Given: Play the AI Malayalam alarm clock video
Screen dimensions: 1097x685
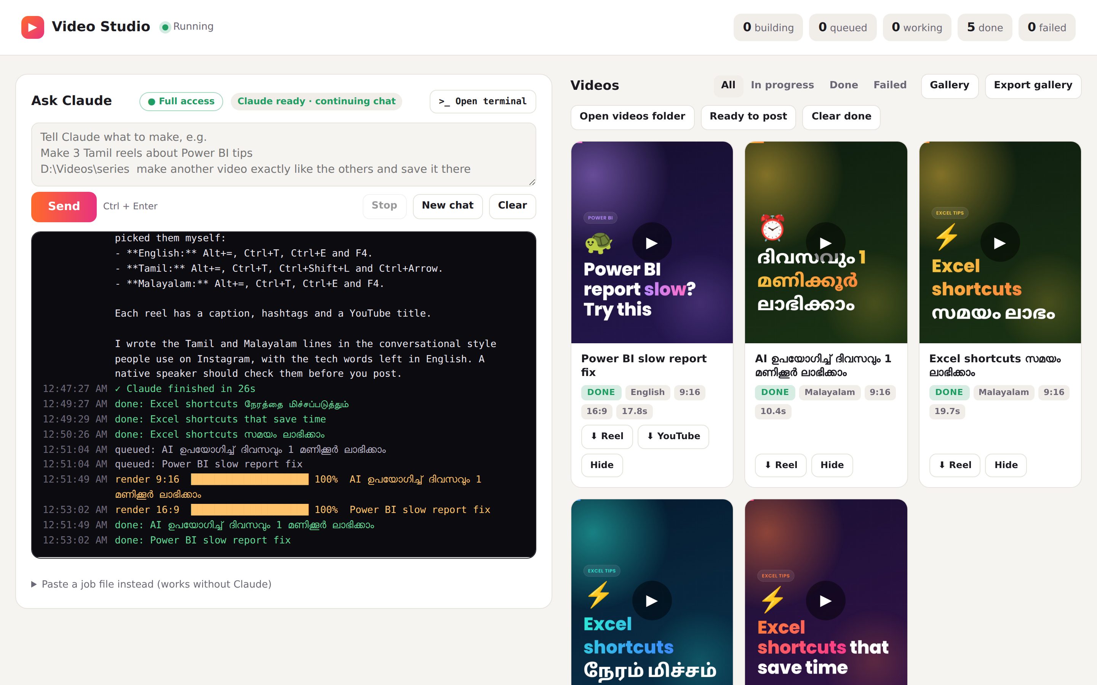Looking at the screenshot, I should click(825, 243).
